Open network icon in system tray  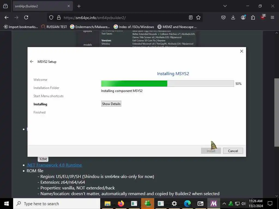pyautogui.click(x=237, y=204)
